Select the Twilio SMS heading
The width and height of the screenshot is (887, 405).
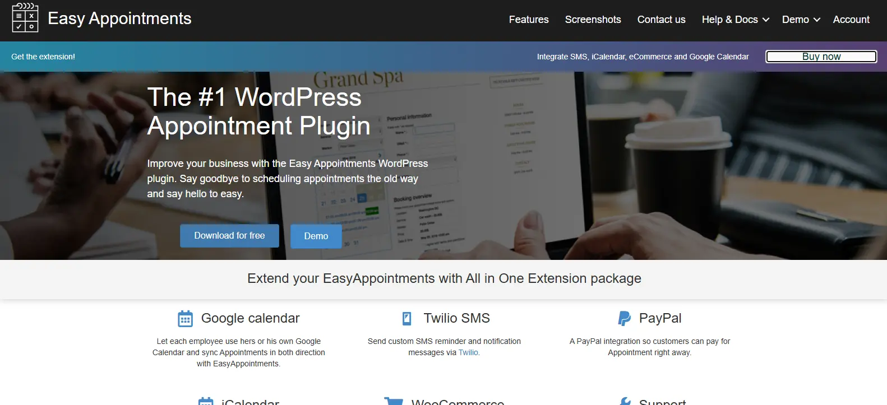click(x=456, y=318)
